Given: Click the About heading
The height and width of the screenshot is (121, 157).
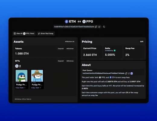Looking at the screenshot, I should click(86, 65).
